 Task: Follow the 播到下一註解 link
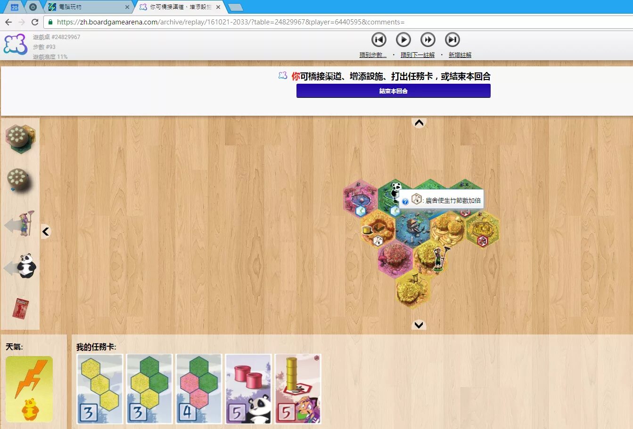pyautogui.click(x=418, y=55)
